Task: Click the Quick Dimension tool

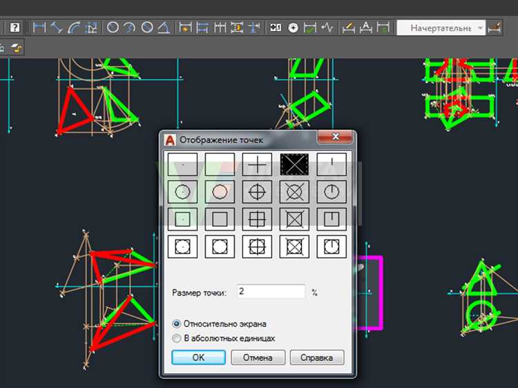Action: click(x=185, y=28)
